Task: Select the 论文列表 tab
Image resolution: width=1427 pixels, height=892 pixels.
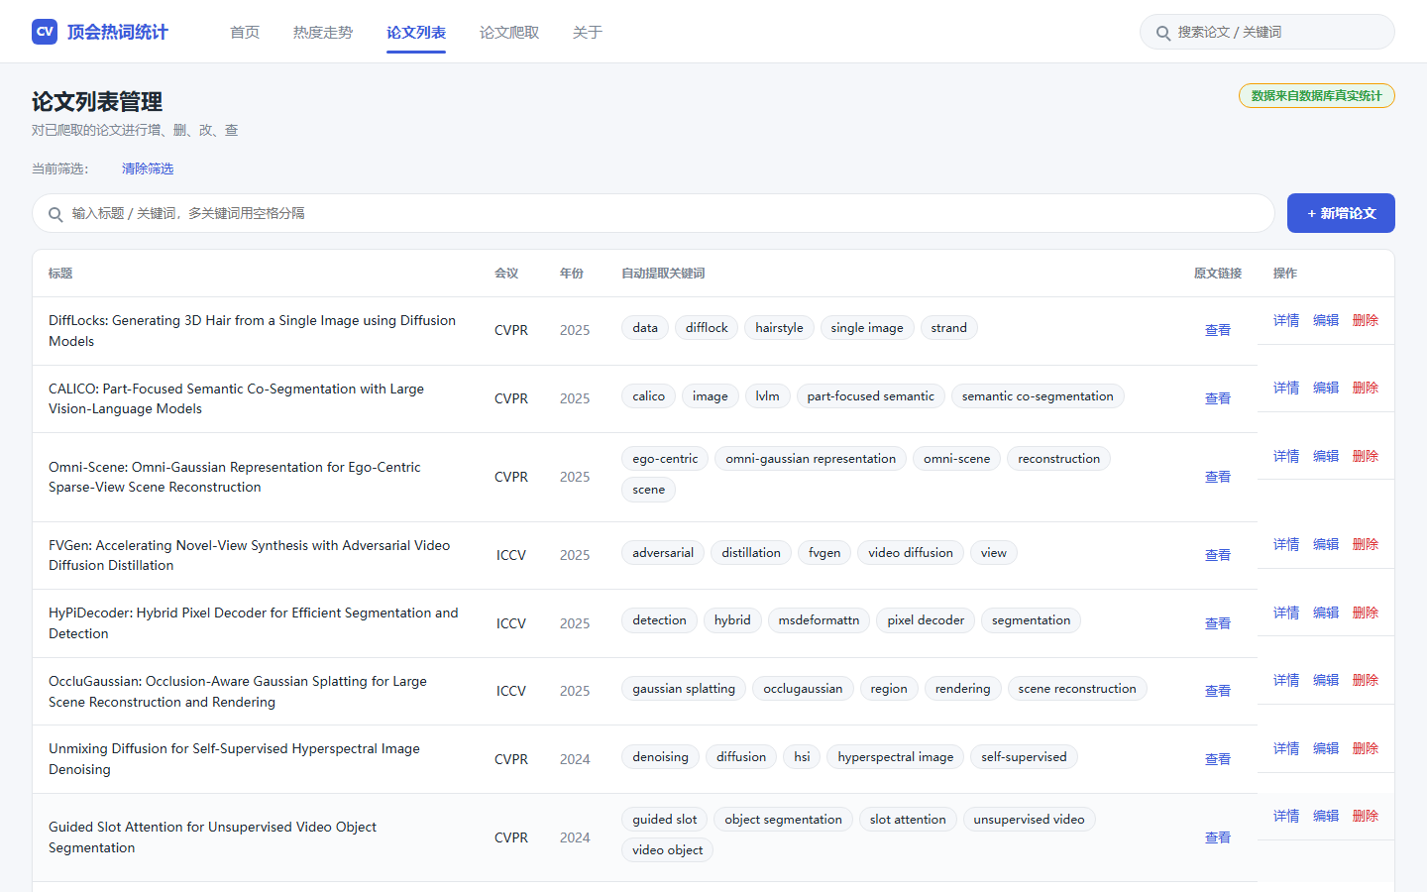Action: pos(416,33)
